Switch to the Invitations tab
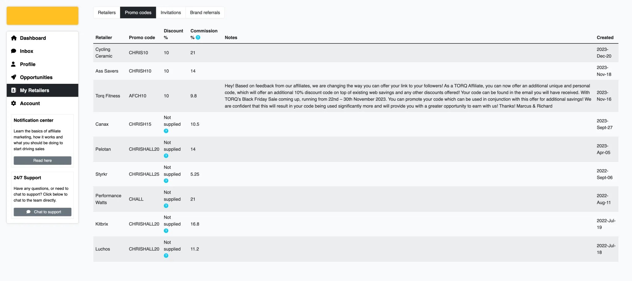The image size is (632, 281). (x=171, y=13)
